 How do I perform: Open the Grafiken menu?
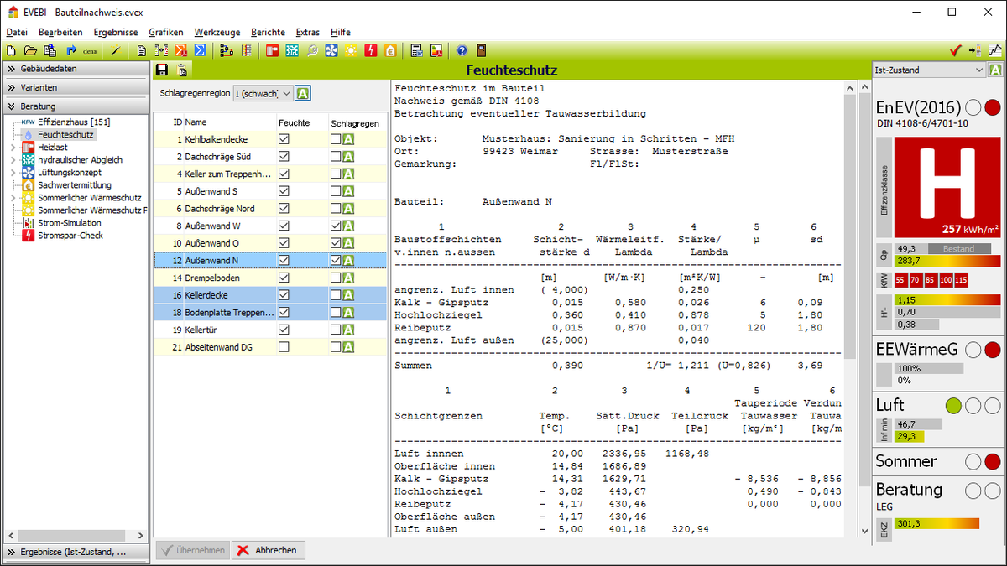(166, 32)
